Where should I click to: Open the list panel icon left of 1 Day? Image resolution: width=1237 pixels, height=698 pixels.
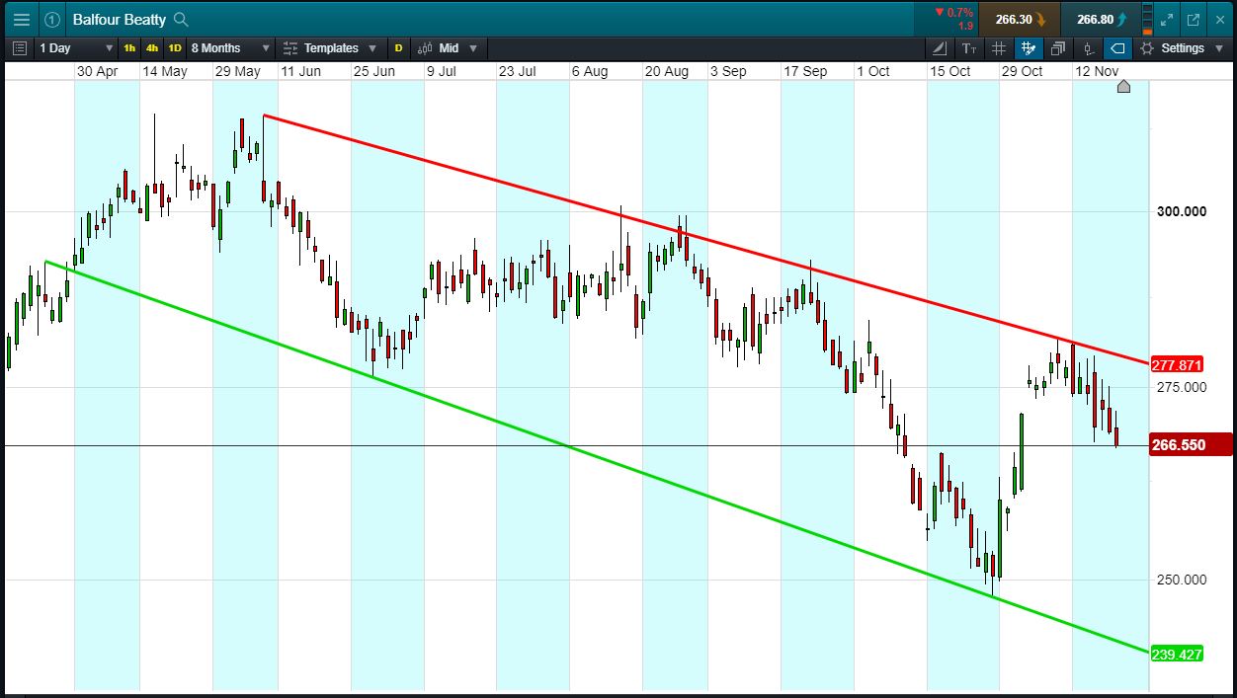pyautogui.click(x=19, y=47)
